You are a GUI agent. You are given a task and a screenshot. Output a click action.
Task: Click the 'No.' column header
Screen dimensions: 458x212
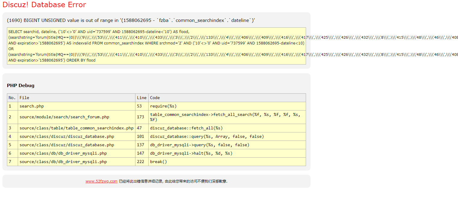pyautogui.click(x=12, y=98)
